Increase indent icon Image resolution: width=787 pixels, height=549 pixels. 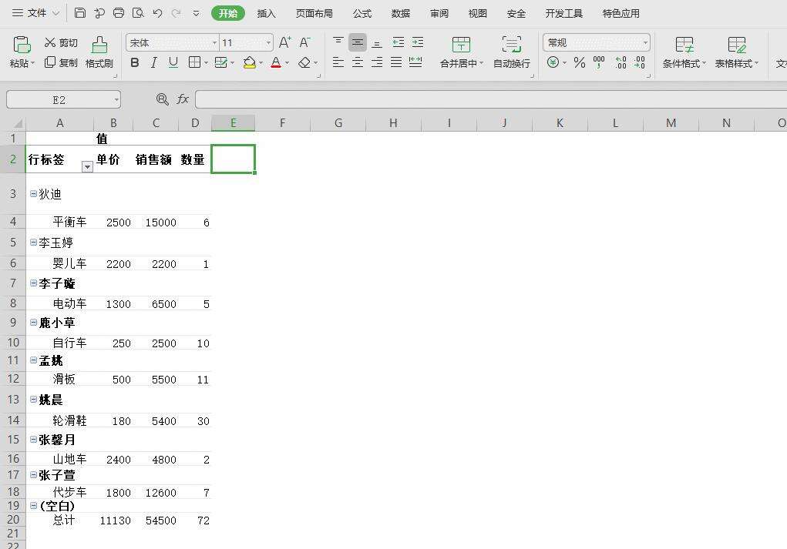(418, 42)
